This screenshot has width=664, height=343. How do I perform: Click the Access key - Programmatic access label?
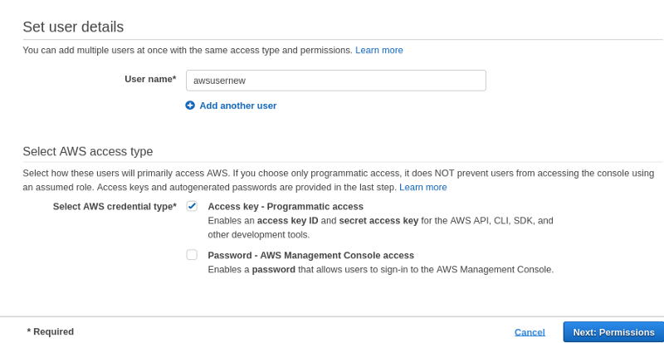point(286,207)
